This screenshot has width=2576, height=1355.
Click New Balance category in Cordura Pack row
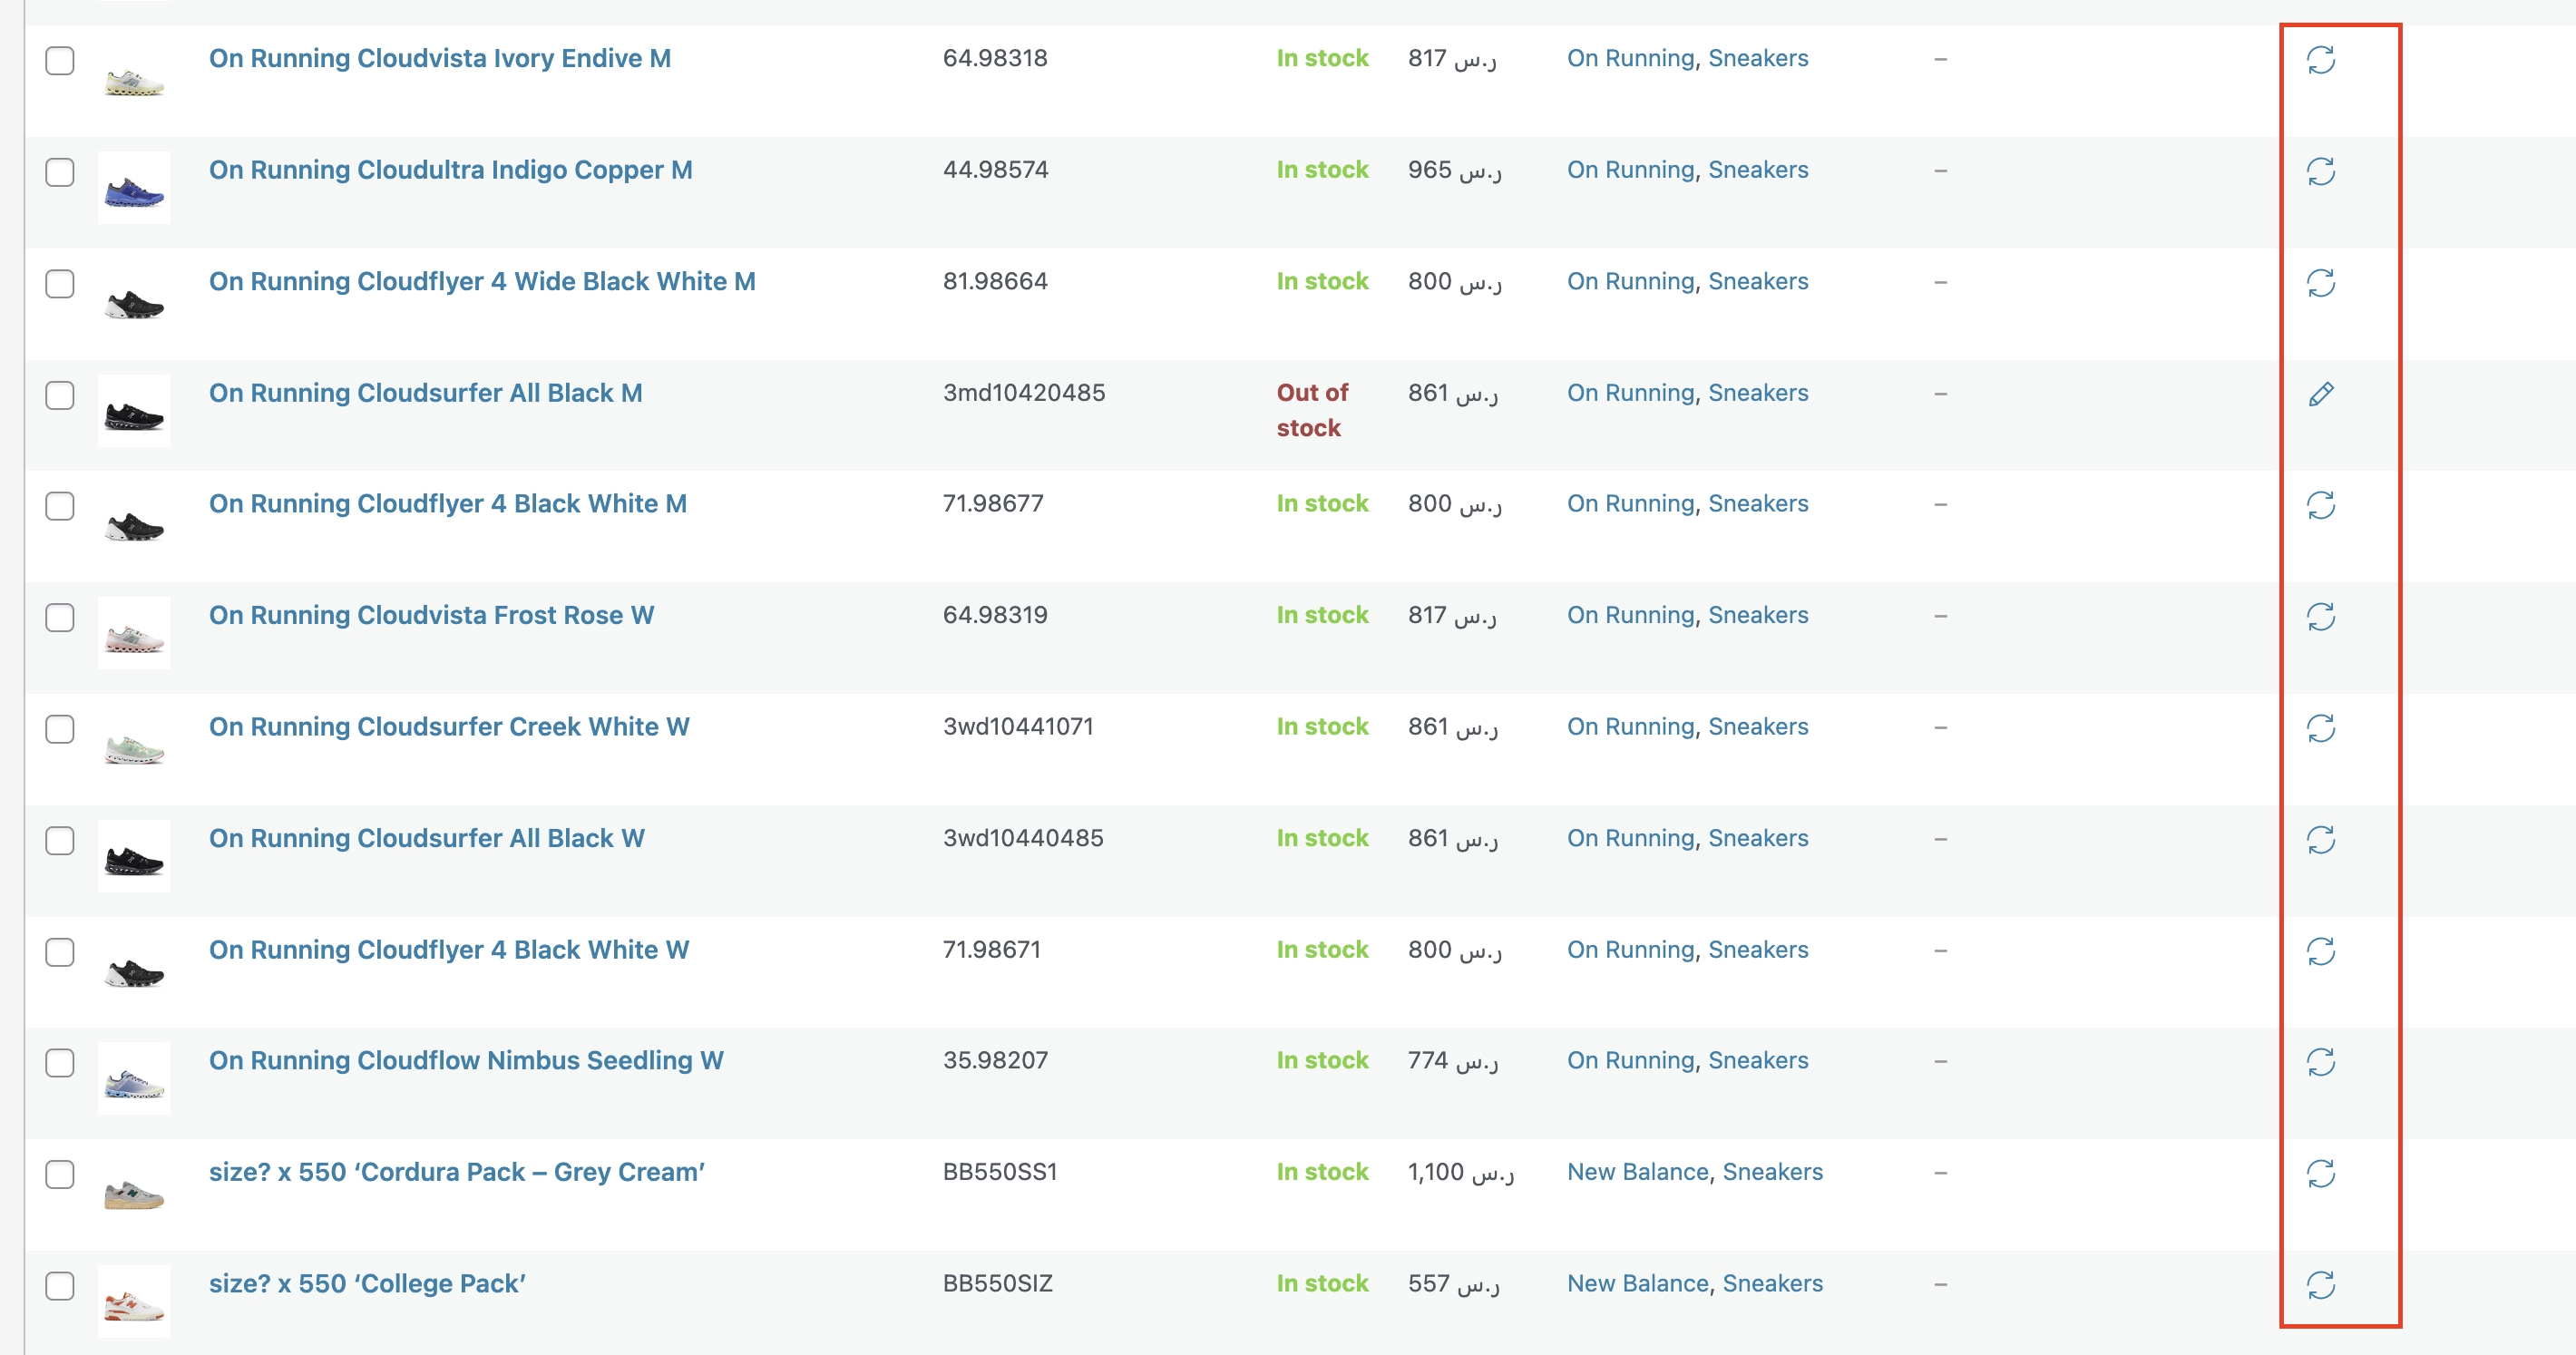(1637, 1172)
